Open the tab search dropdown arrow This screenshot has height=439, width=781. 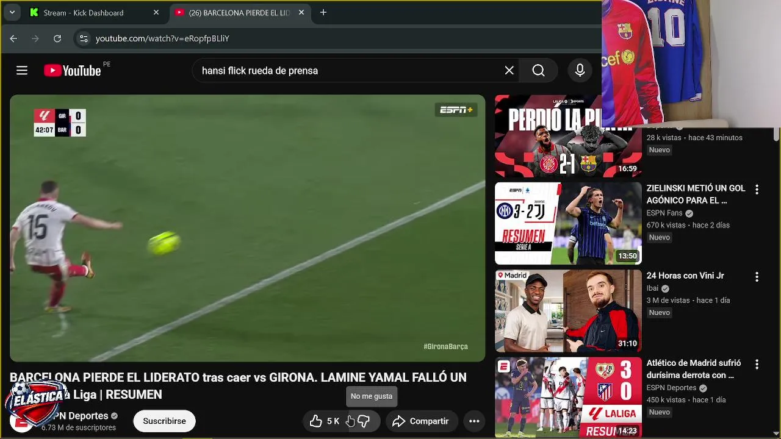pos(12,12)
